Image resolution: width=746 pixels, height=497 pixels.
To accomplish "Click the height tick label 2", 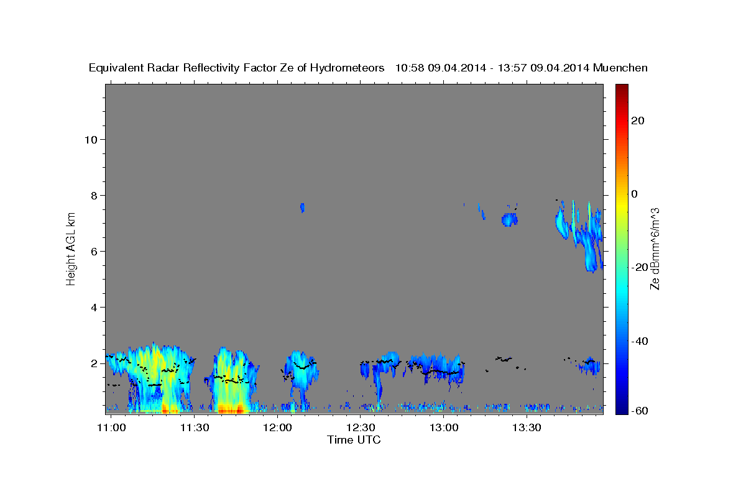I will click(x=94, y=363).
